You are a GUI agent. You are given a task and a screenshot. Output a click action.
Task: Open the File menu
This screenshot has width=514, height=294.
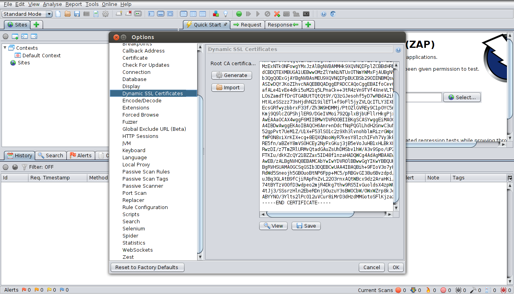[x=8, y=4]
